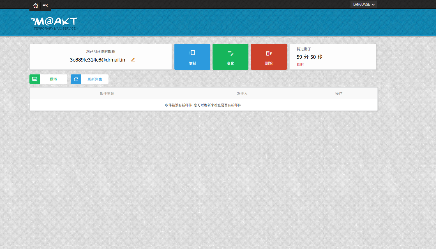Open the M@AKT logo link
Image resolution: width=436 pixels, height=249 pixels.
click(54, 24)
